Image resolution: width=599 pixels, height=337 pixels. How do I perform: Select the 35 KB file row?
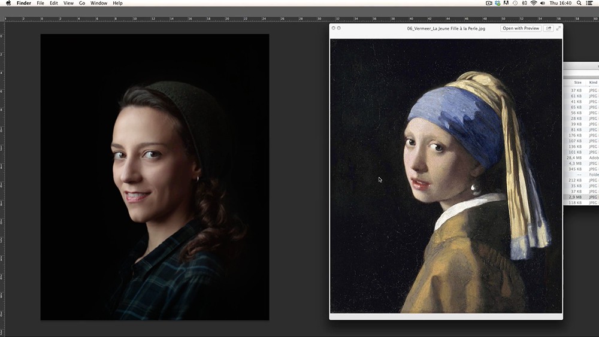click(x=582, y=186)
